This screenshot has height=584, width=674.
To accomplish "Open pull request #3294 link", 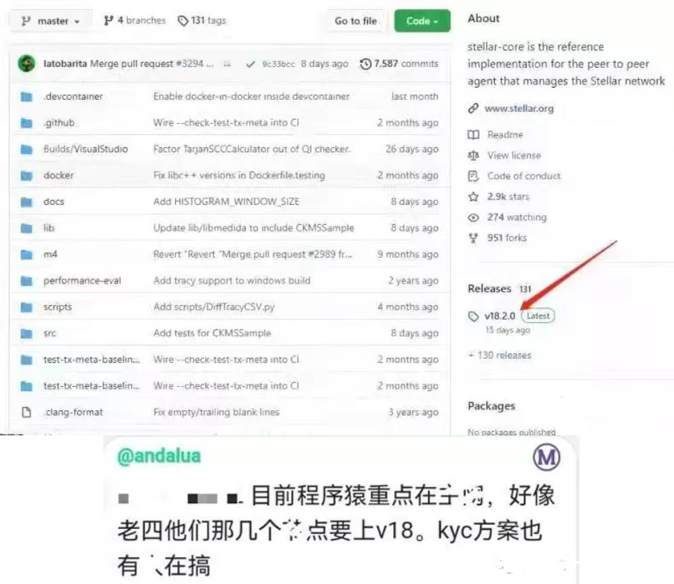I will tap(190, 64).
